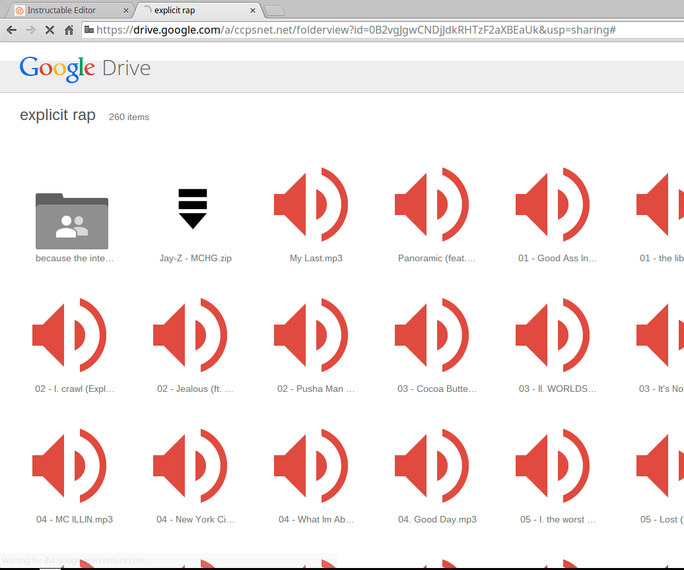Click the Jay-Z - MCHG.zip download icon
Screen dimensions: 684x570
[193, 208]
